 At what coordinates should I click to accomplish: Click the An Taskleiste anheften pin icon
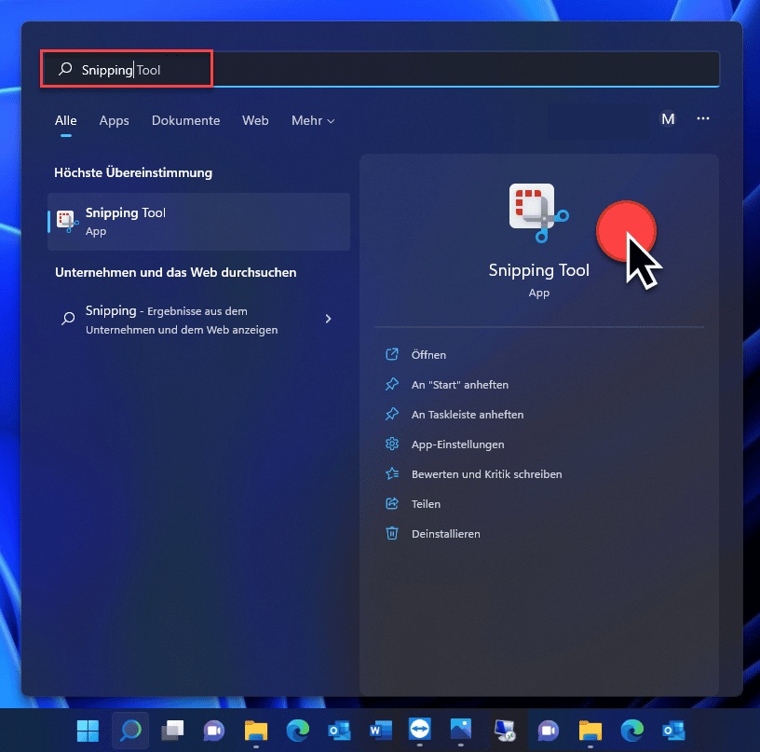392,414
